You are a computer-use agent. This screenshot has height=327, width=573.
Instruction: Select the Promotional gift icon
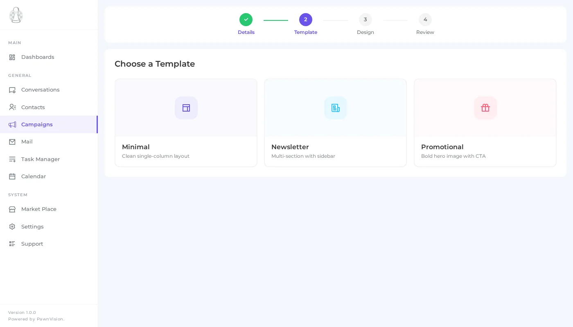coord(485,108)
